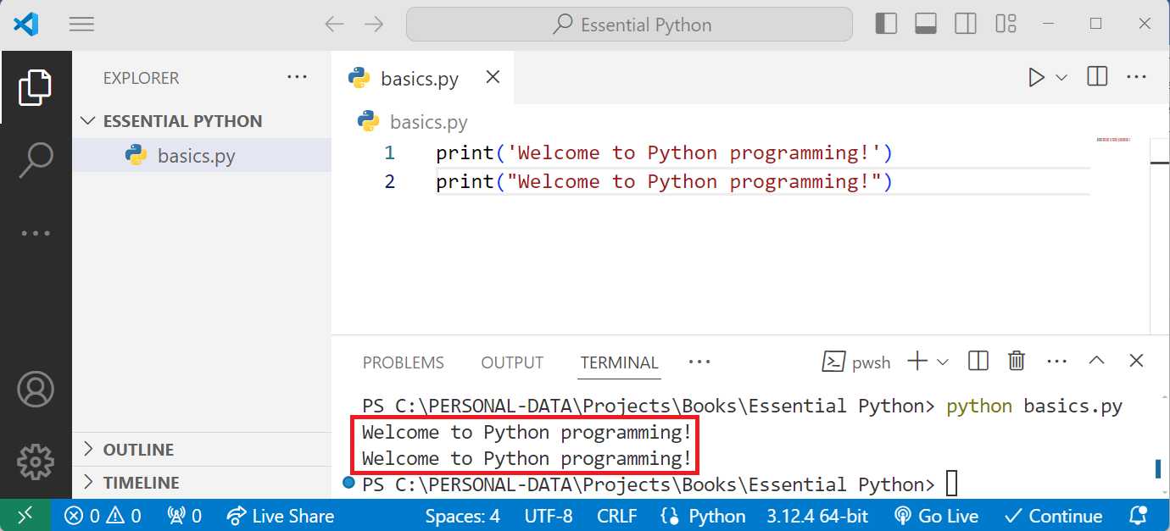Change encoding via UTF-8
Viewport: 1170px width, 531px height.
pos(549,516)
